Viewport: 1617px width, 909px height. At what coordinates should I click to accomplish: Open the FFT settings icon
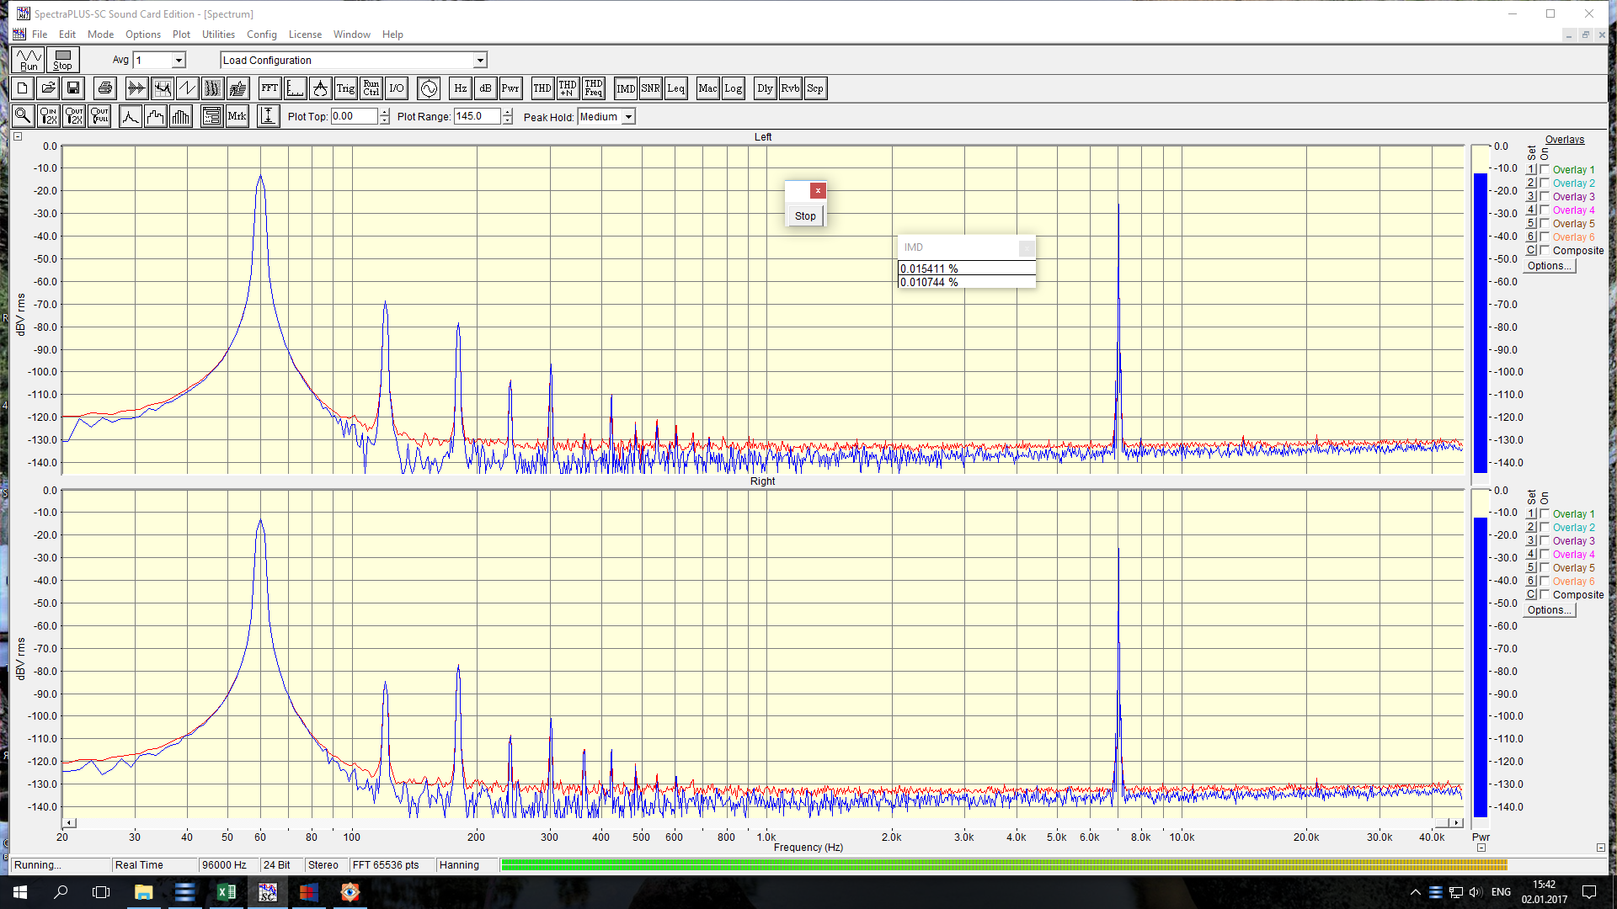[x=269, y=88]
